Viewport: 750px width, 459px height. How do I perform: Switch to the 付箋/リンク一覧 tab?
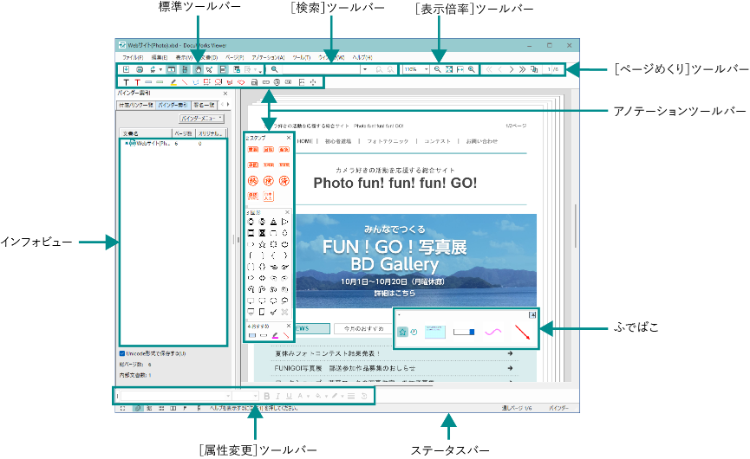[136, 105]
